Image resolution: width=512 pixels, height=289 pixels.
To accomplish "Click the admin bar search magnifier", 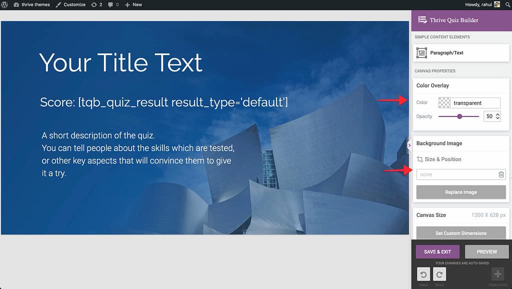I will pos(507,4).
